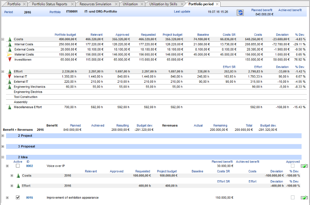The height and width of the screenshot is (205, 310).
Task: Click the IT- und ORG-Portfolio name
Action: (x=101, y=11)
